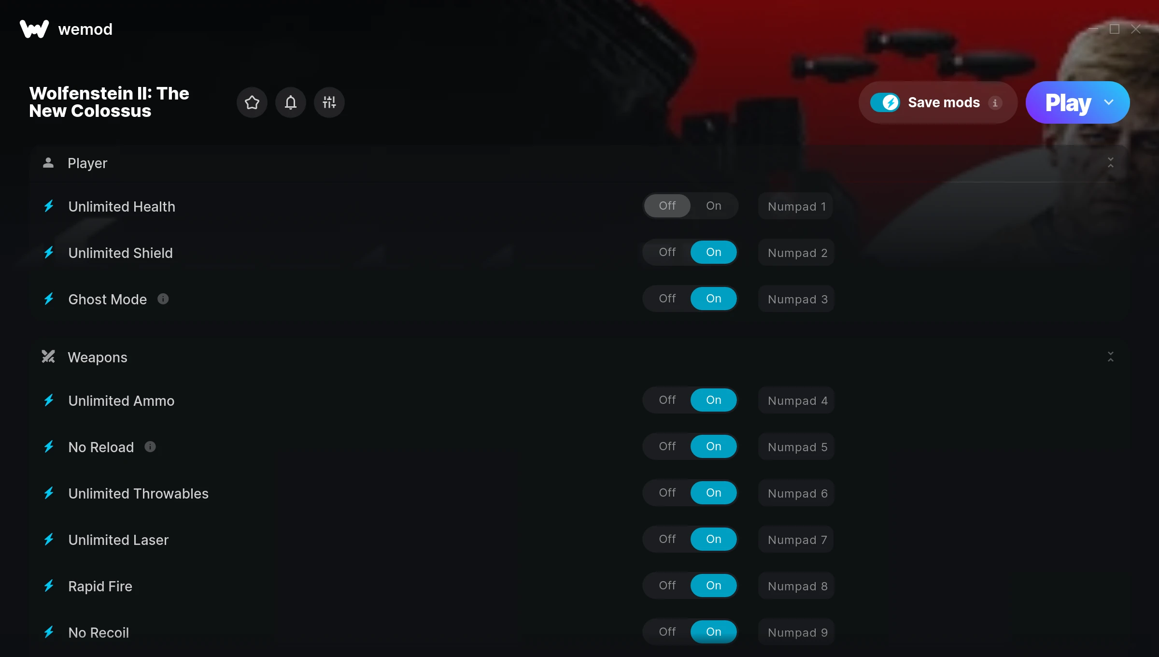This screenshot has width=1159, height=657.
Task: Change the Numpad 4 hotkey
Action: 797,400
